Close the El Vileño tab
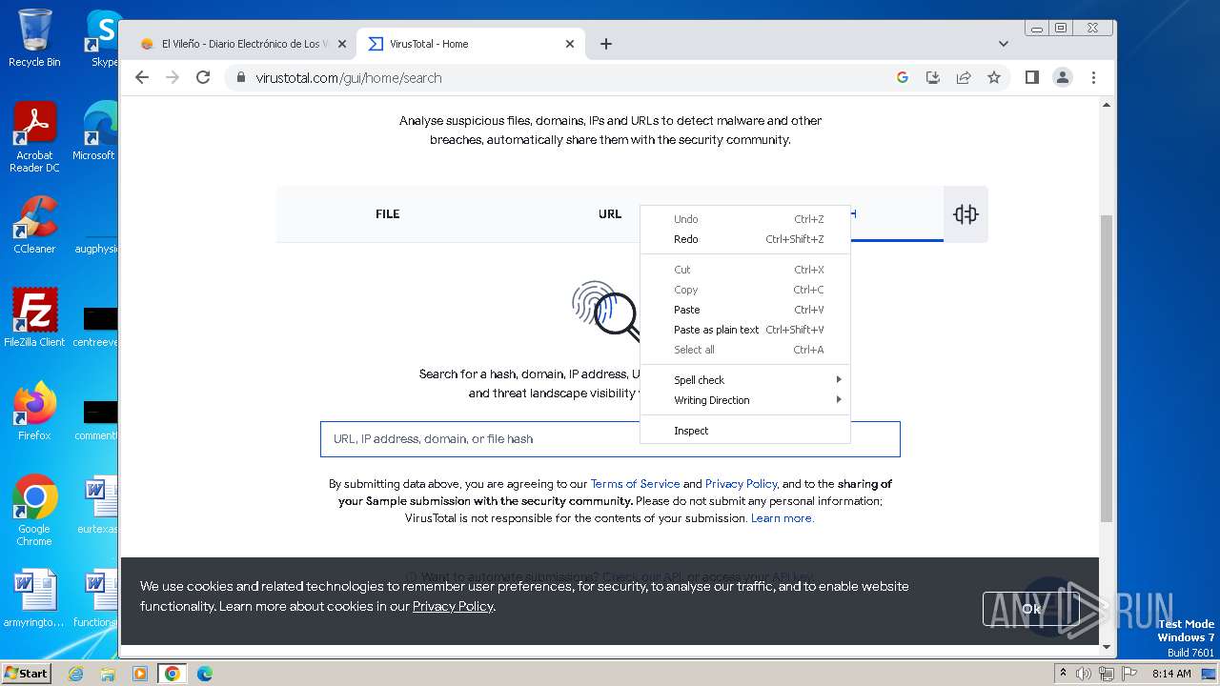The width and height of the screenshot is (1220, 686). click(x=342, y=44)
